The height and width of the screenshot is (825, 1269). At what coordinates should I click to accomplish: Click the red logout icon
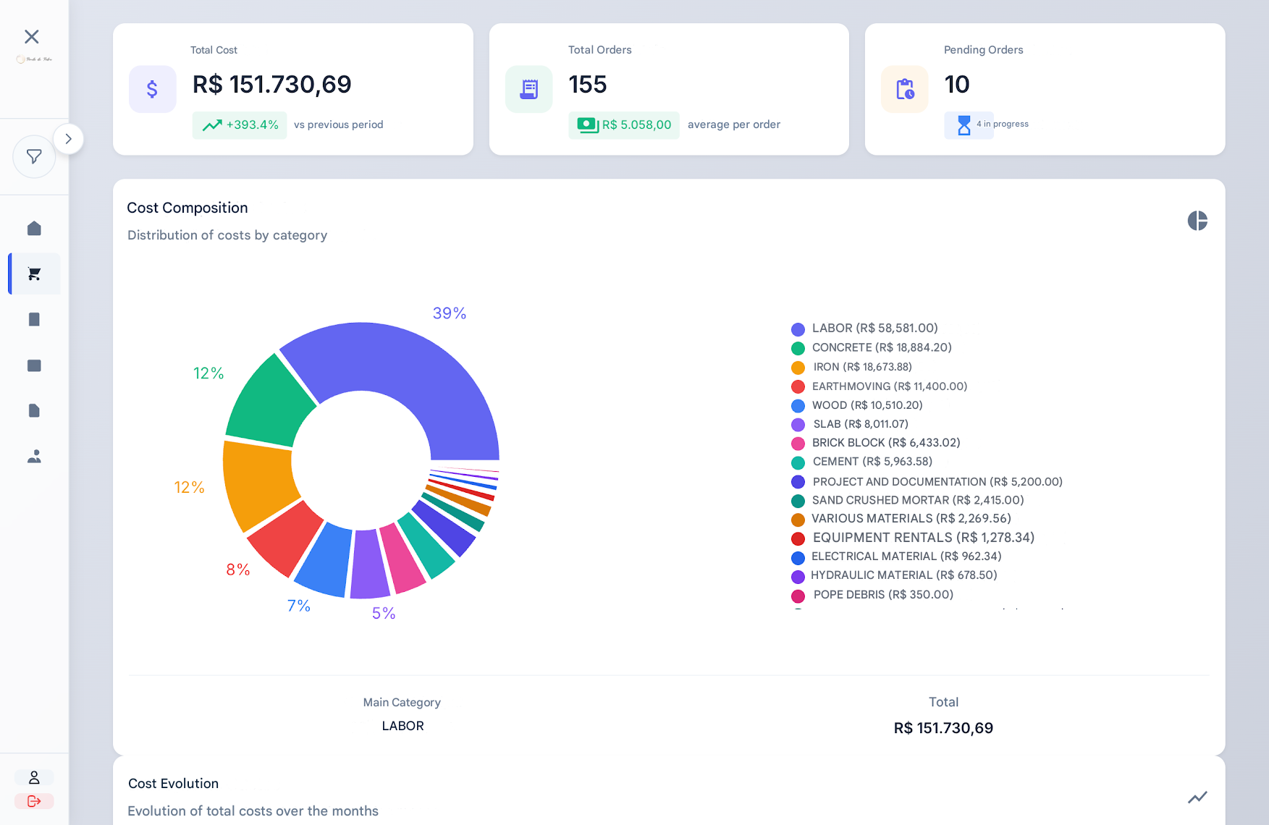point(34,801)
